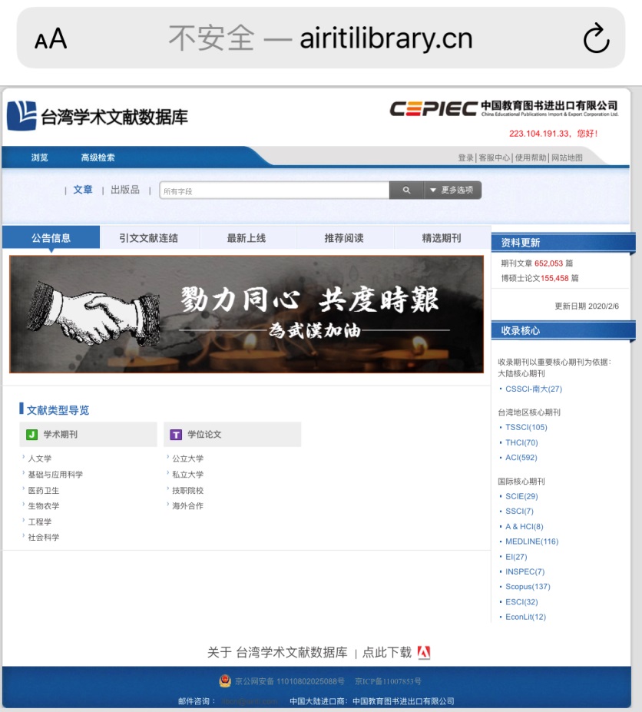Open the 公立大学 thesis category
Screen dimensions: 642x712
point(187,459)
